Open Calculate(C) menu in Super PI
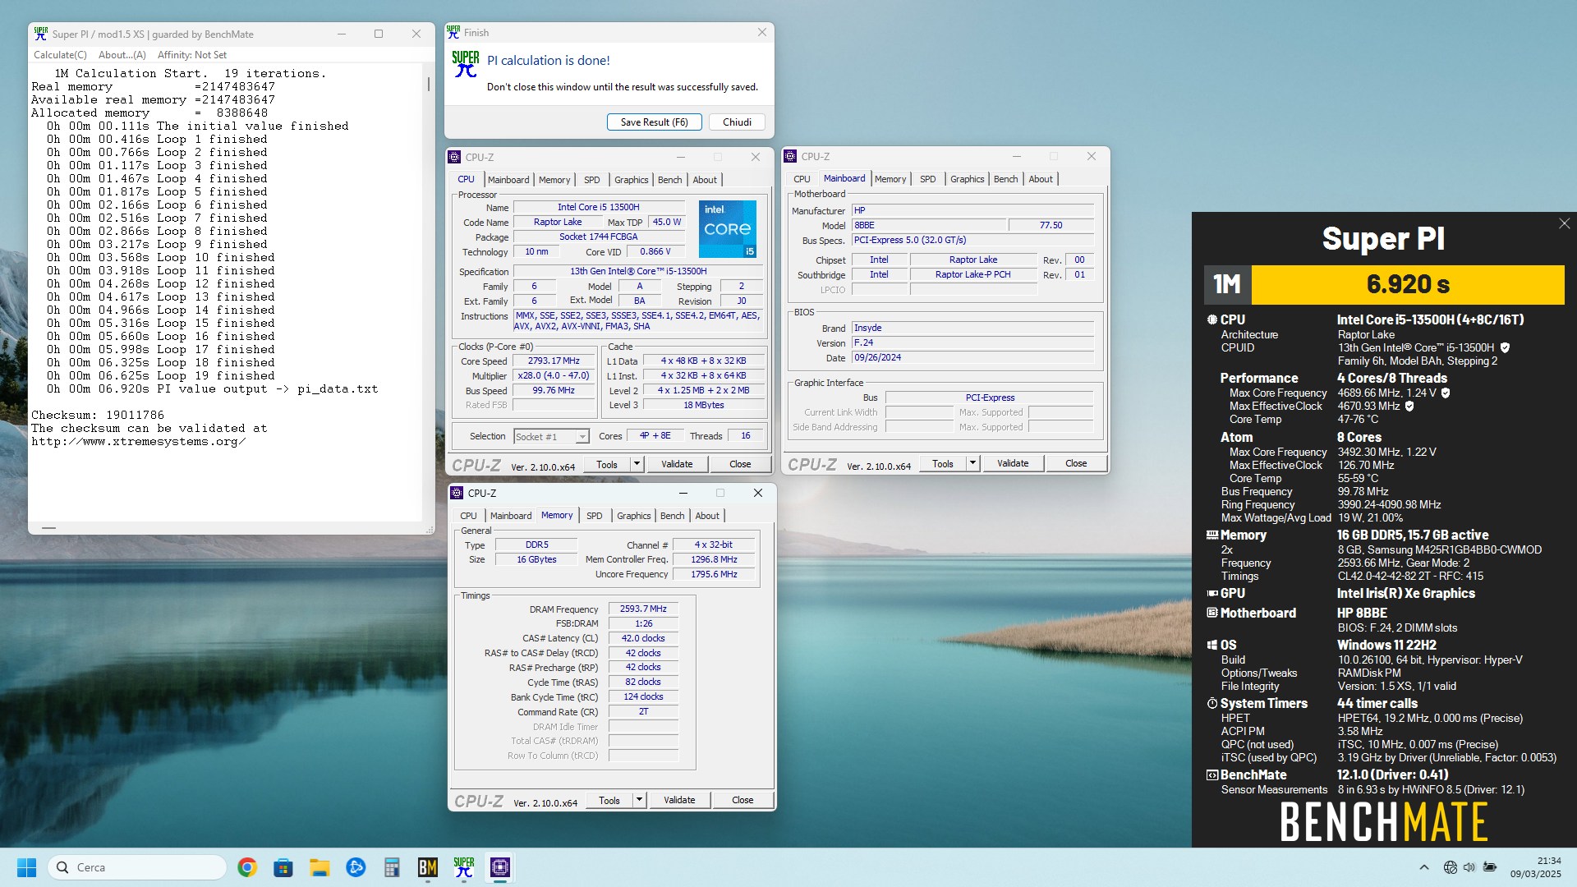Image resolution: width=1577 pixels, height=887 pixels. [x=60, y=55]
